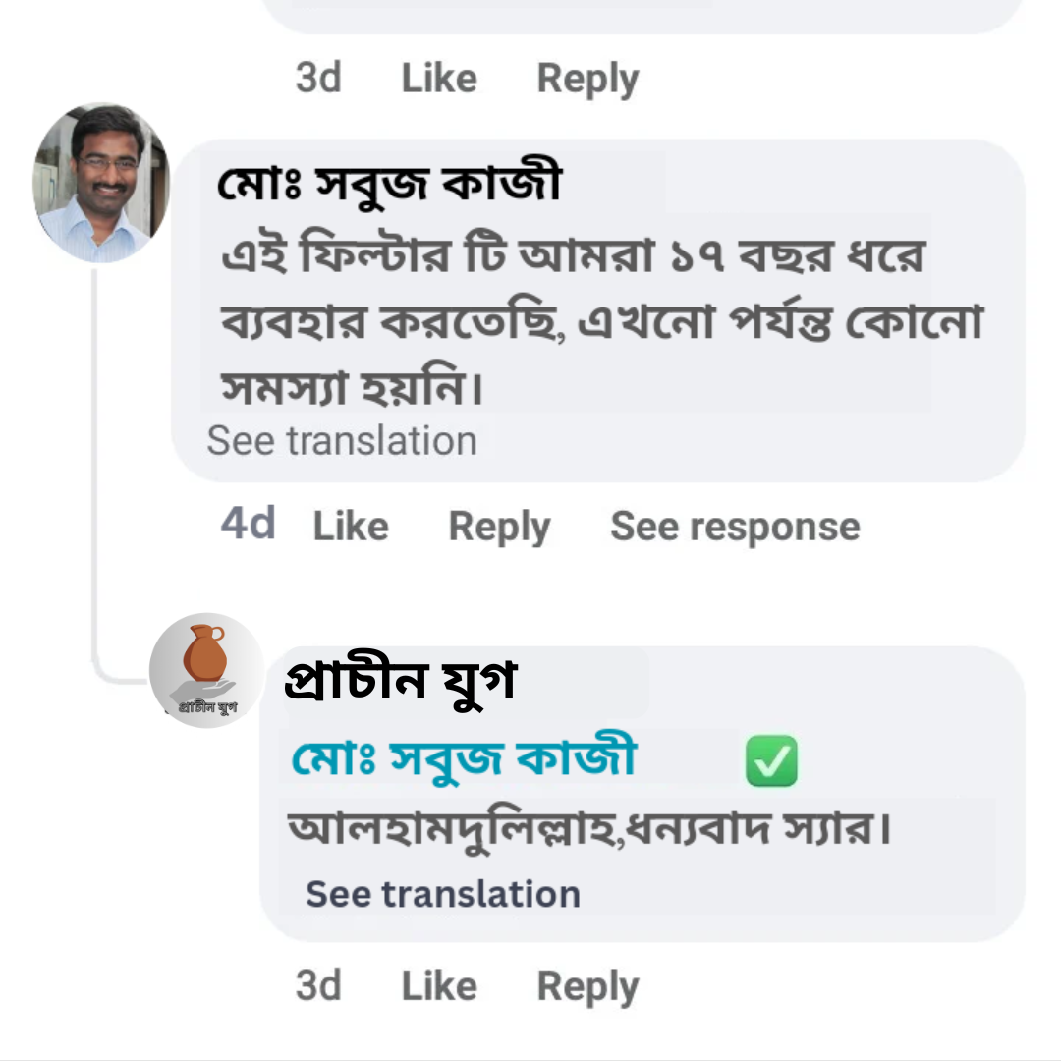Show translation of Sobuj Kazi's comment

pyautogui.click(x=341, y=440)
